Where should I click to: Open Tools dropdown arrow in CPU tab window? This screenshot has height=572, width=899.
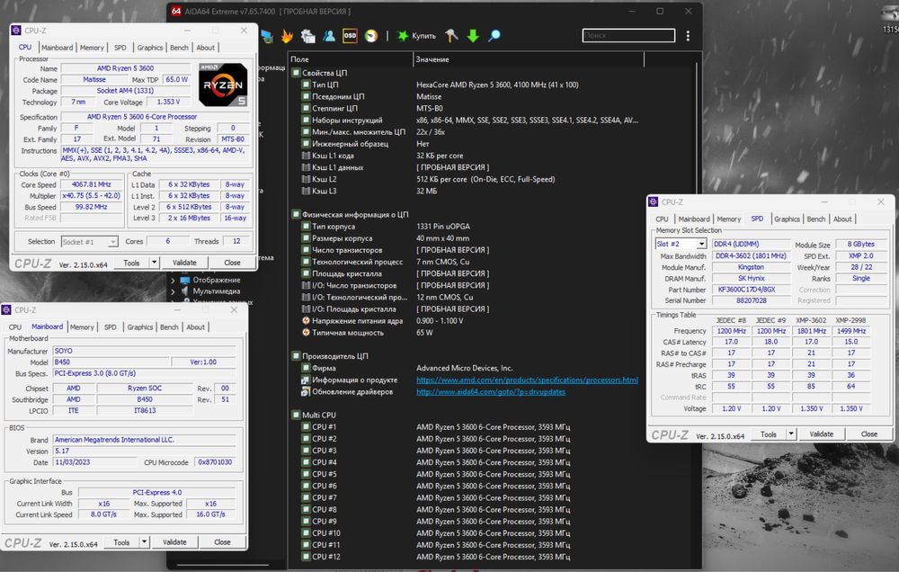(x=154, y=263)
